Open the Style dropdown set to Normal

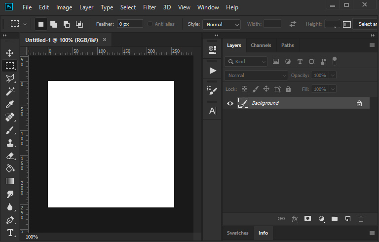click(222, 24)
